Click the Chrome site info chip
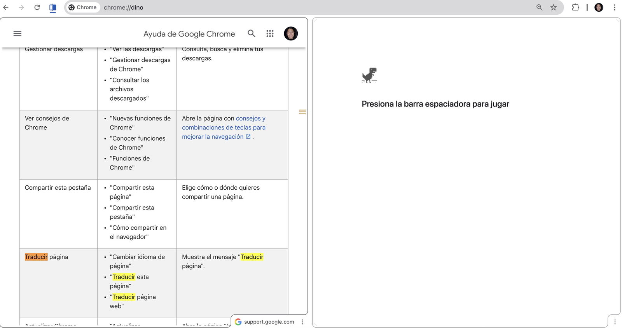Screen dimensions: 622x328 [x=82, y=7]
